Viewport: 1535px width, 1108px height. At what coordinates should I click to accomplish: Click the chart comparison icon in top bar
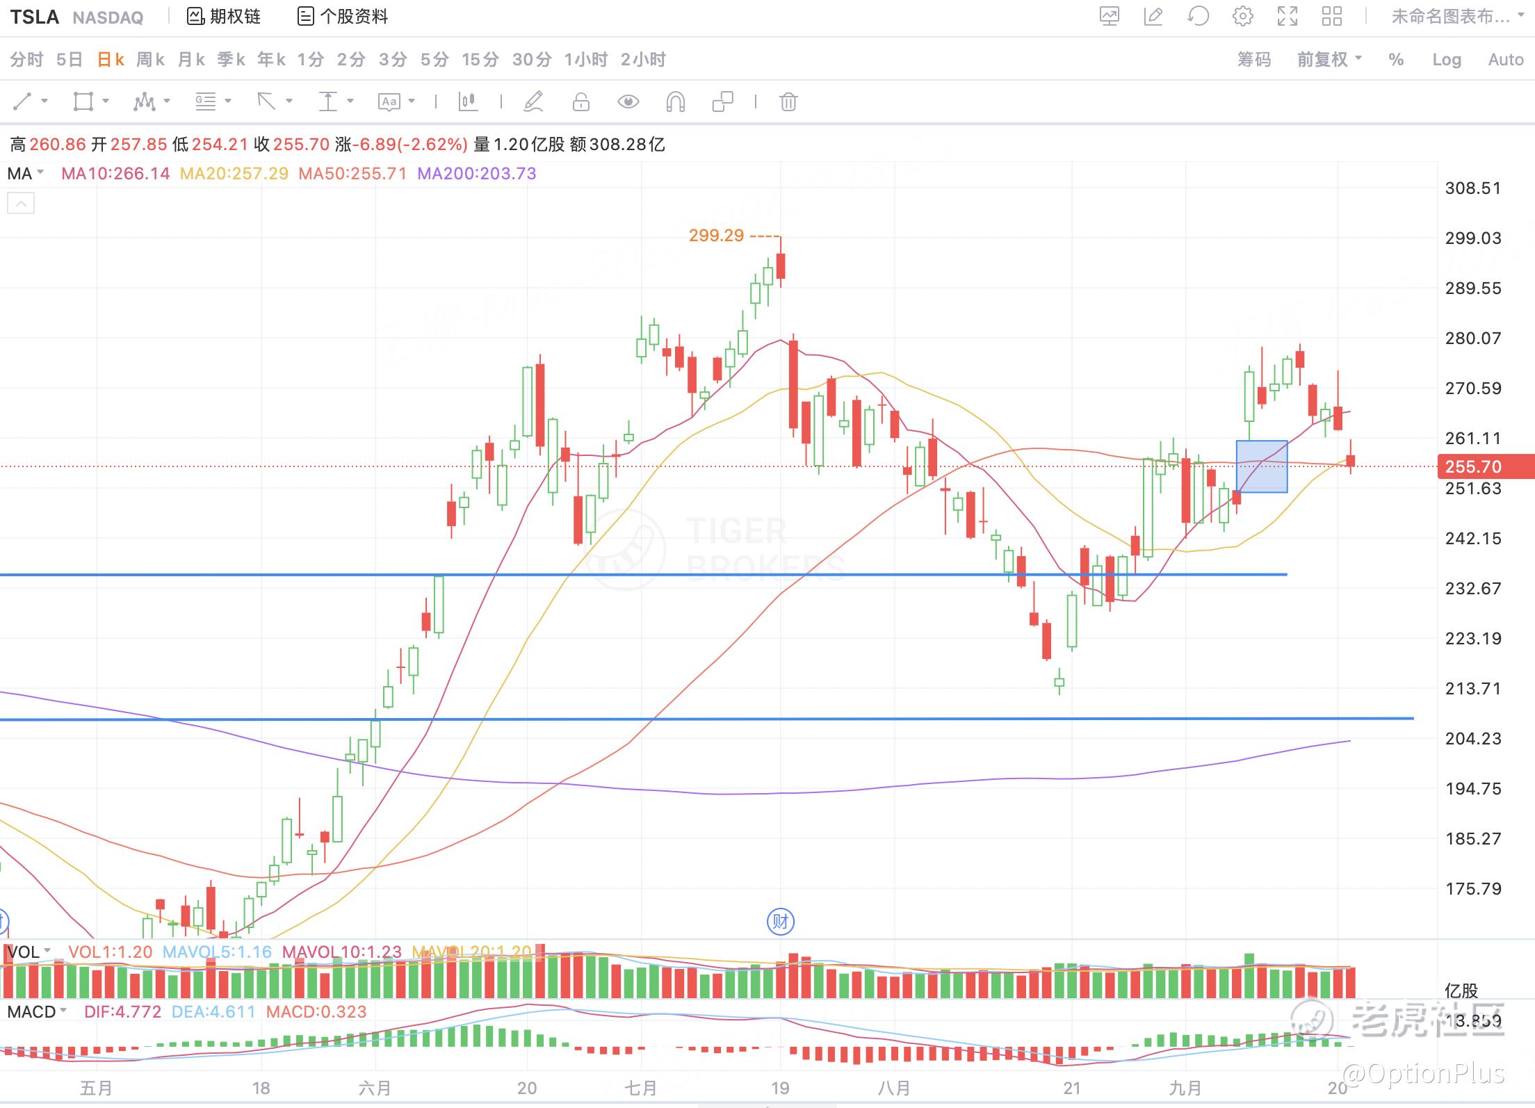point(1110,16)
